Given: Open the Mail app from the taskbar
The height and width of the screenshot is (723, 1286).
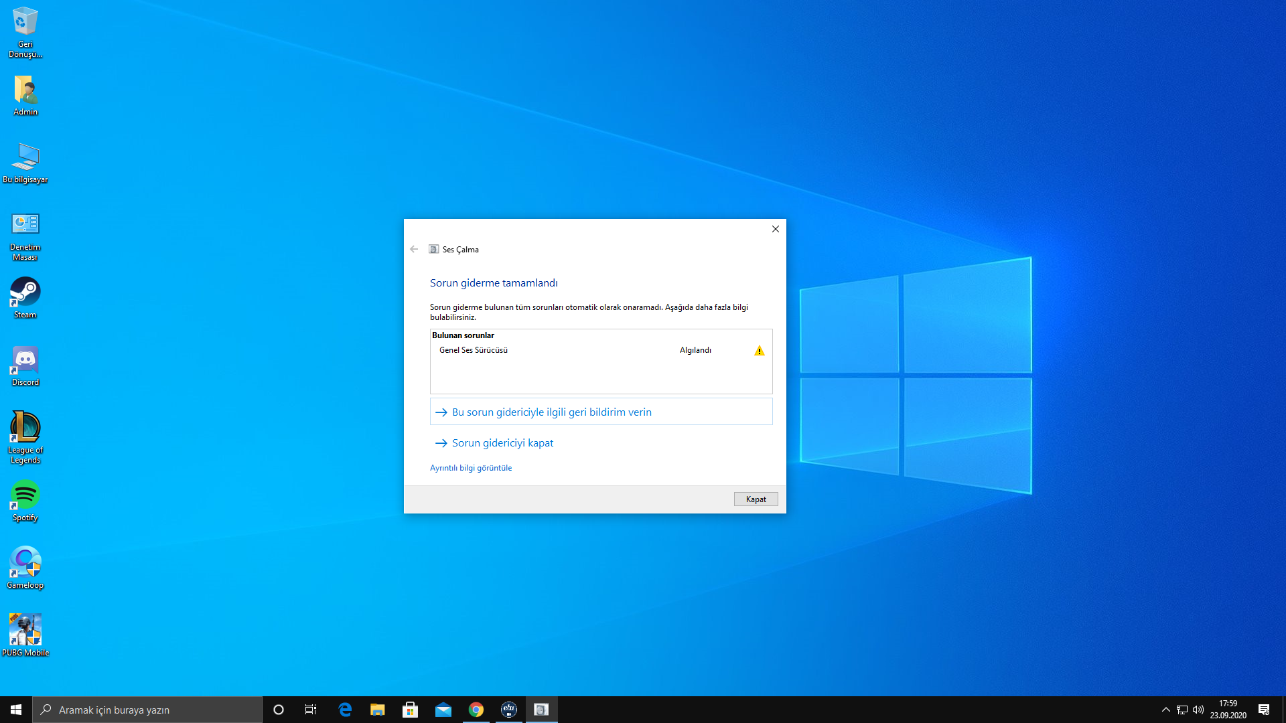Looking at the screenshot, I should click(443, 710).
